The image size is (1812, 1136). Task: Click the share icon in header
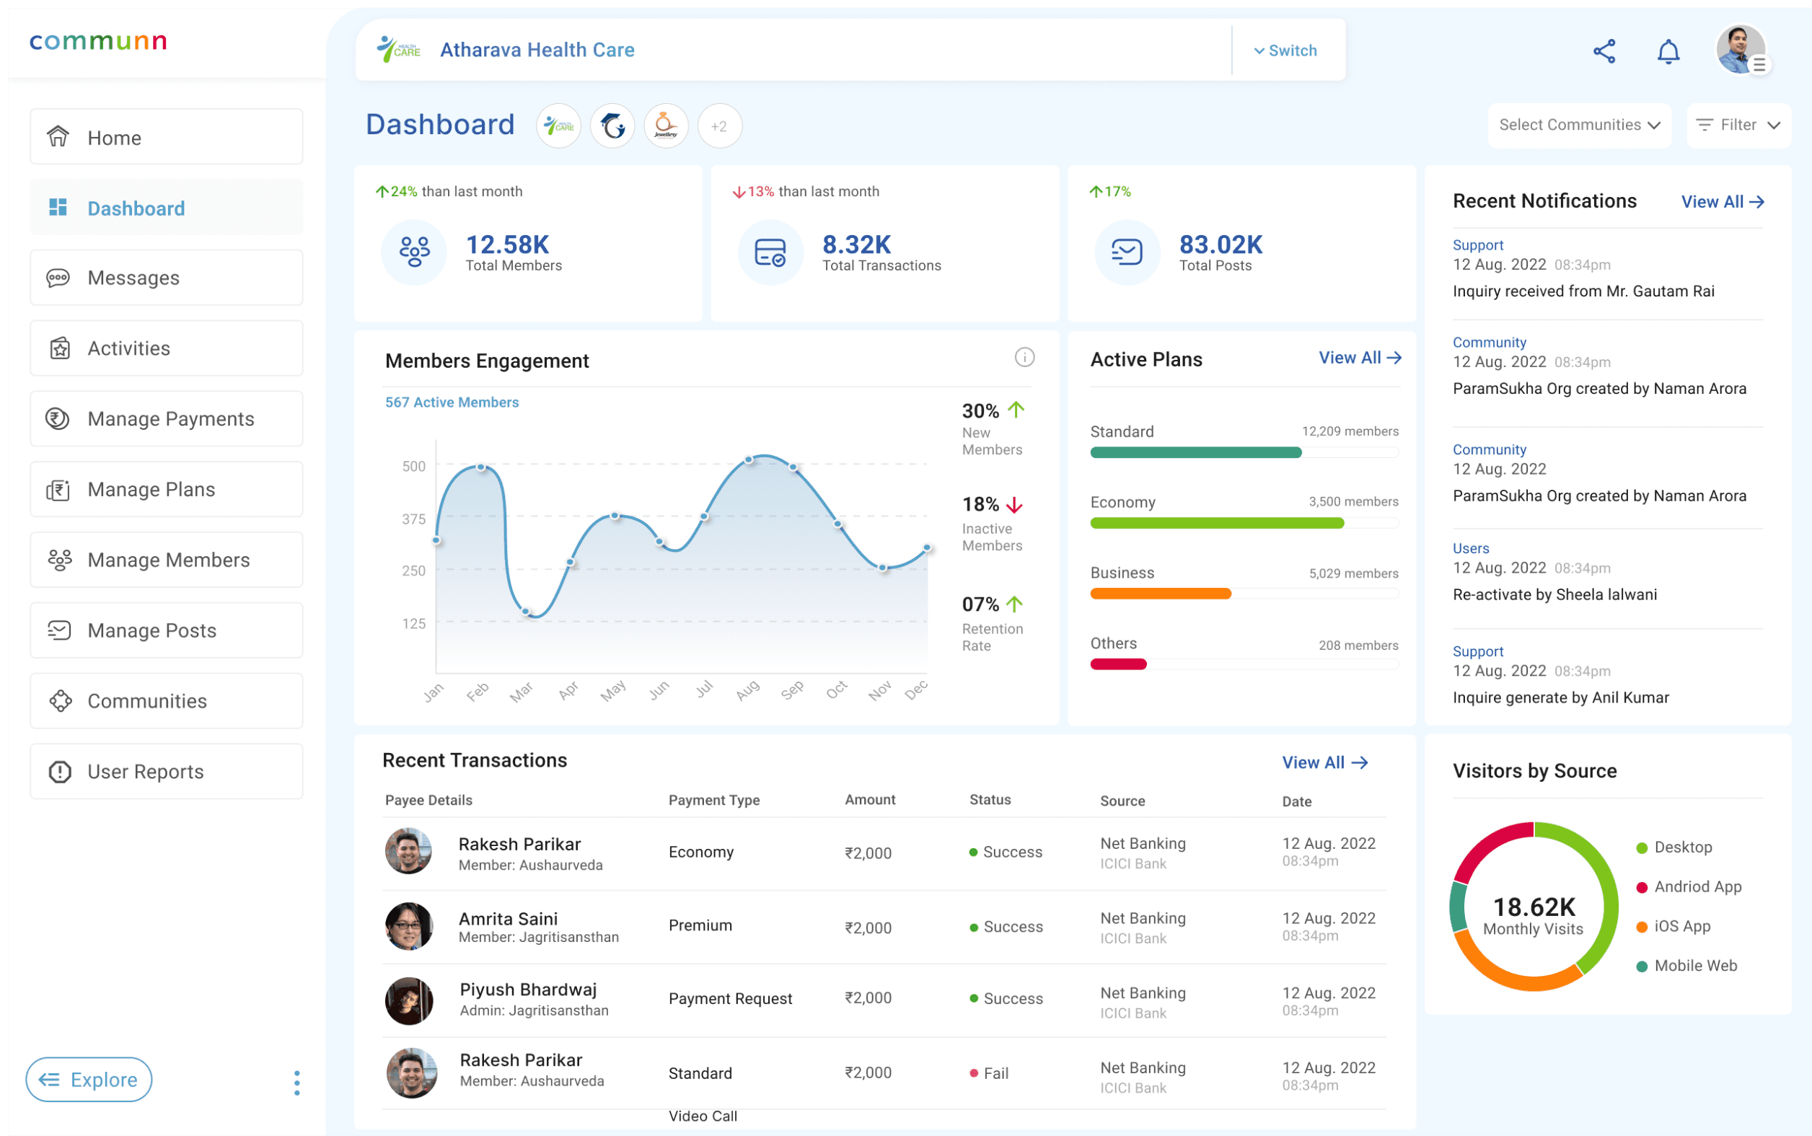click(1604, 51)
